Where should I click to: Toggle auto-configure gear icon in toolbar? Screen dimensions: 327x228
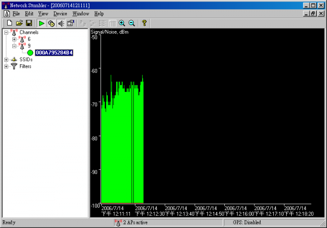51,23
